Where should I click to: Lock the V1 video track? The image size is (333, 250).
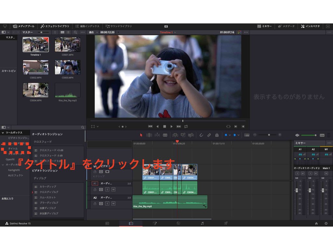95,172
